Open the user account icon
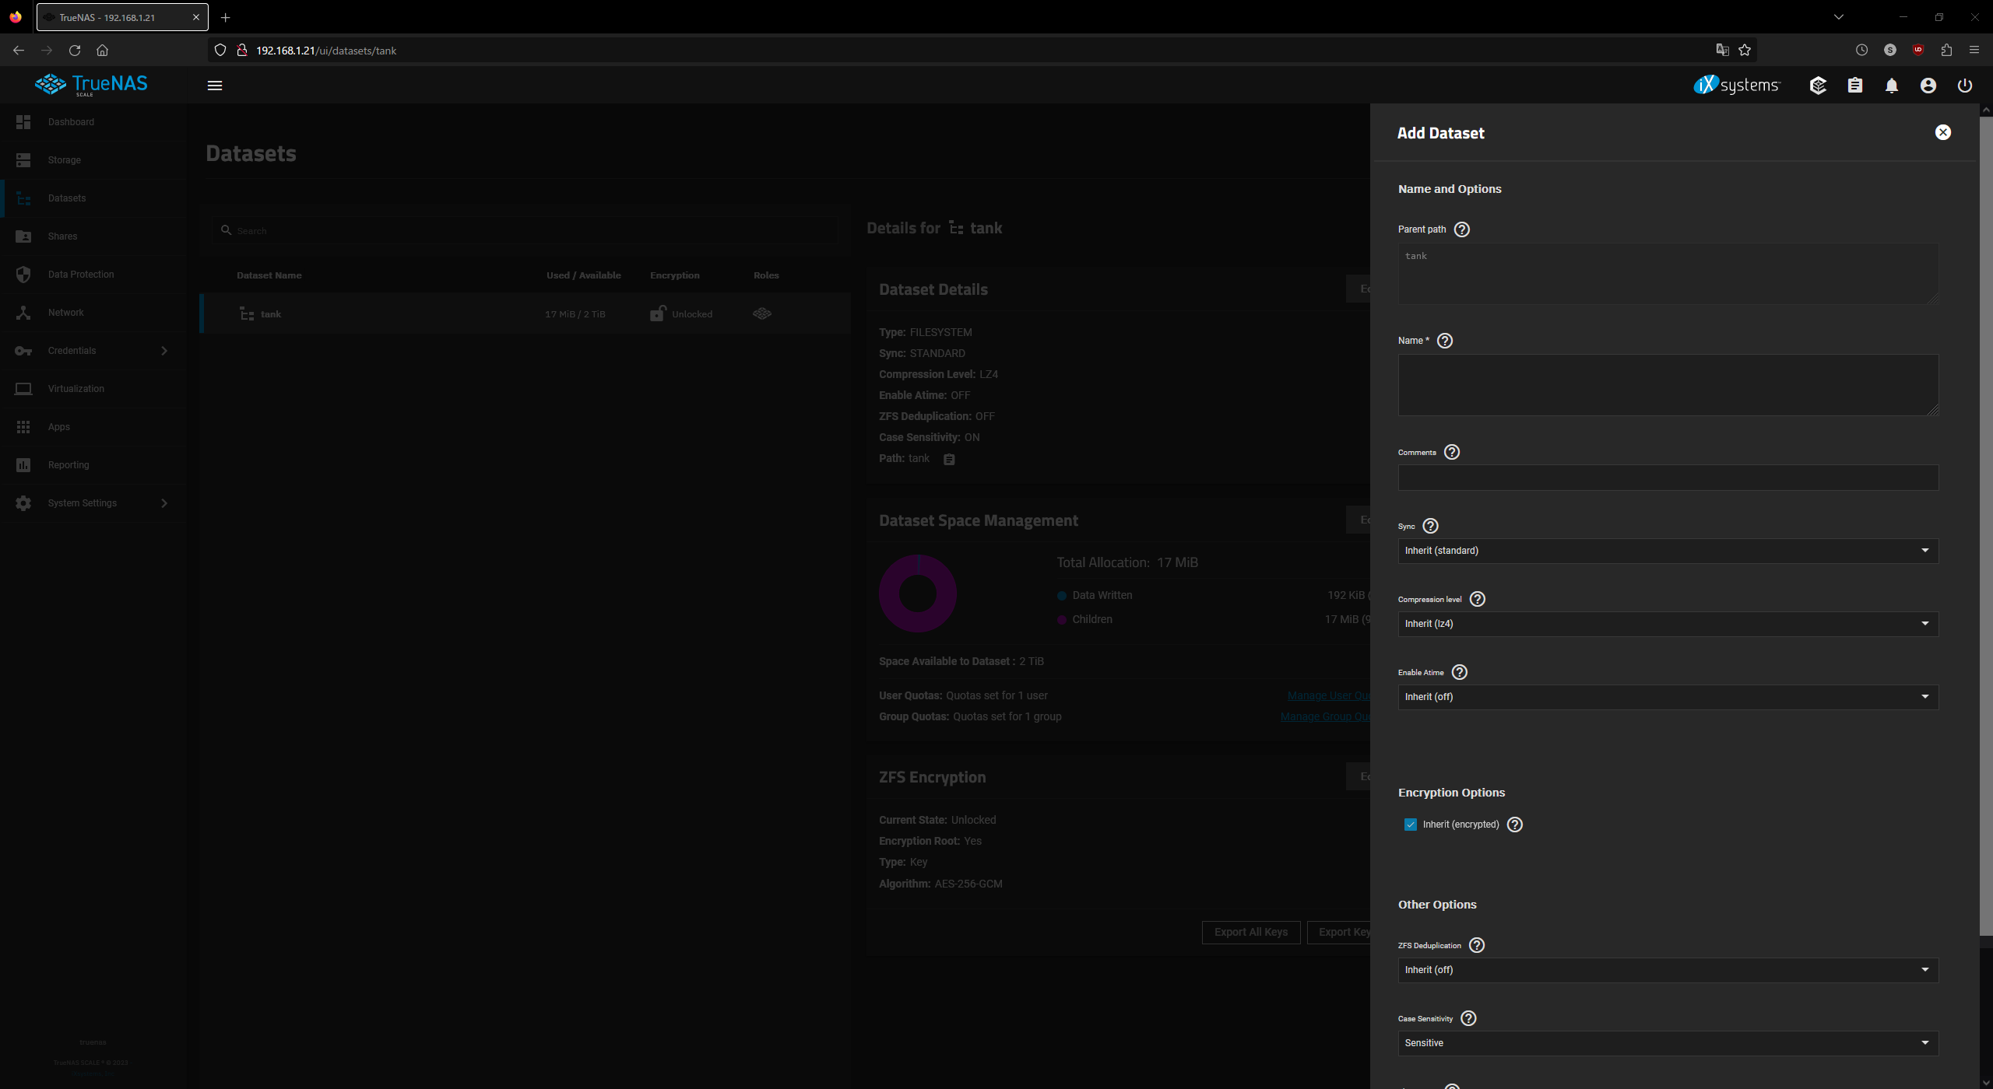 [x=1928, y=86]
